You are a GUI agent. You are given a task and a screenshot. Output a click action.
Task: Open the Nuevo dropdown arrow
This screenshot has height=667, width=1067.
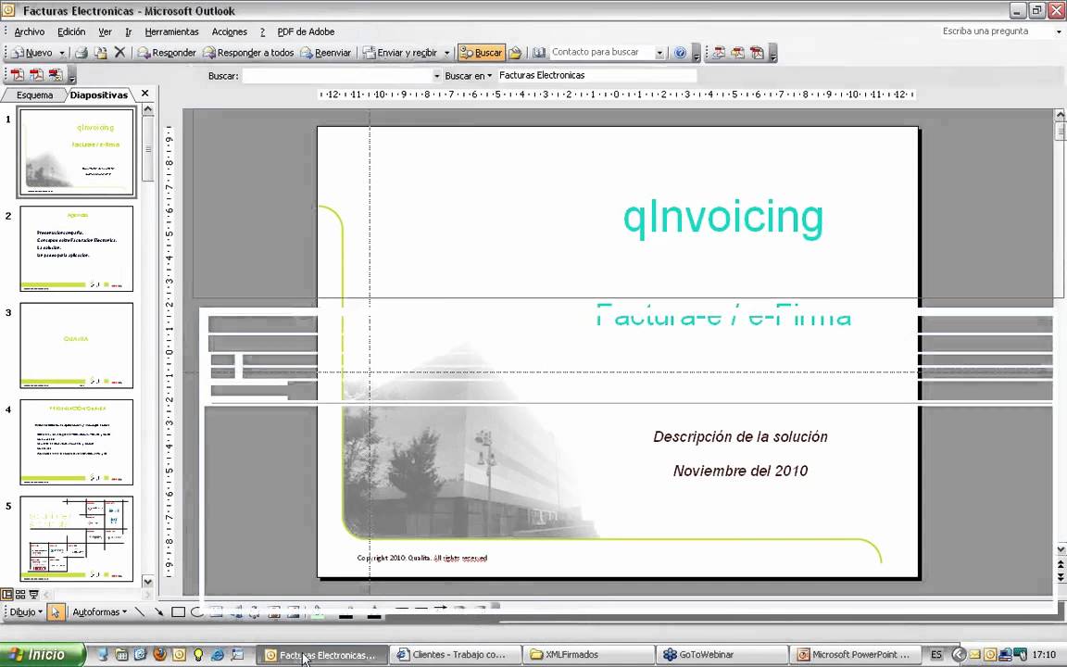(x=62, y=53)
